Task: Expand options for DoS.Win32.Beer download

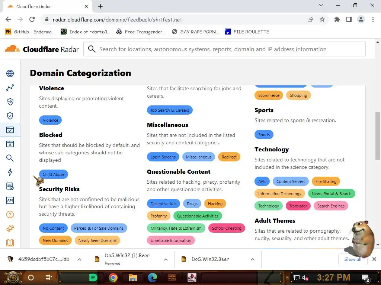Action: tap(253, 259)
